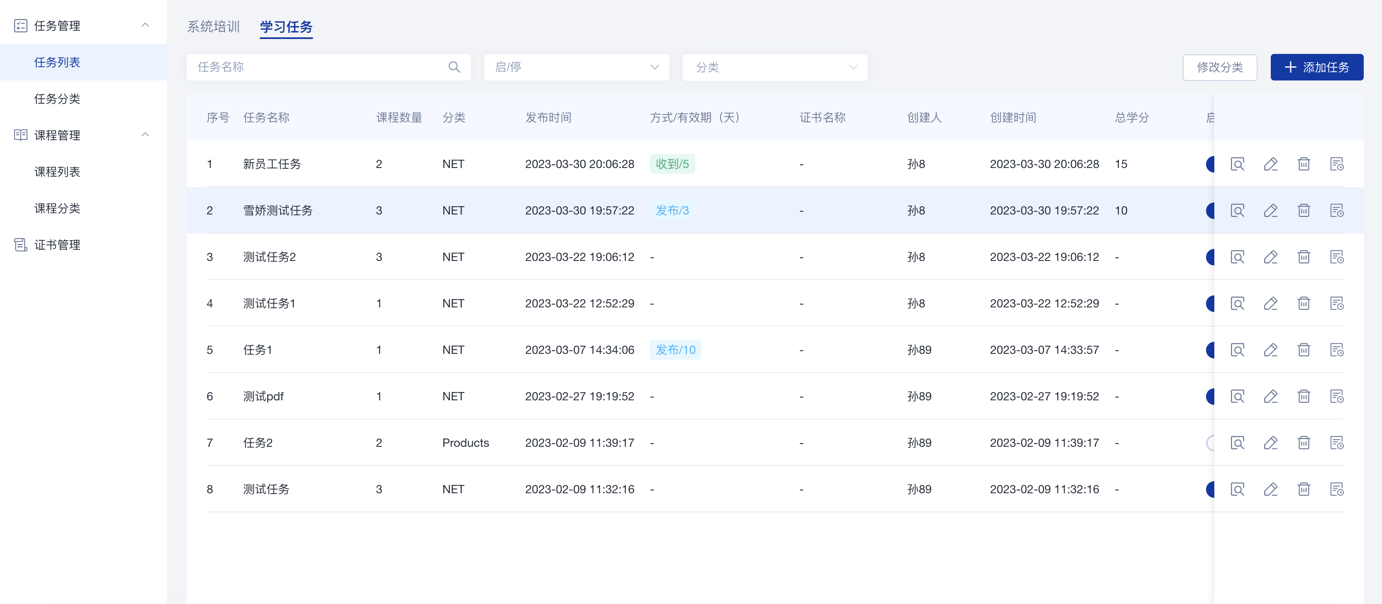Edit the 新员工任务 task

(x=1270, y=164)
